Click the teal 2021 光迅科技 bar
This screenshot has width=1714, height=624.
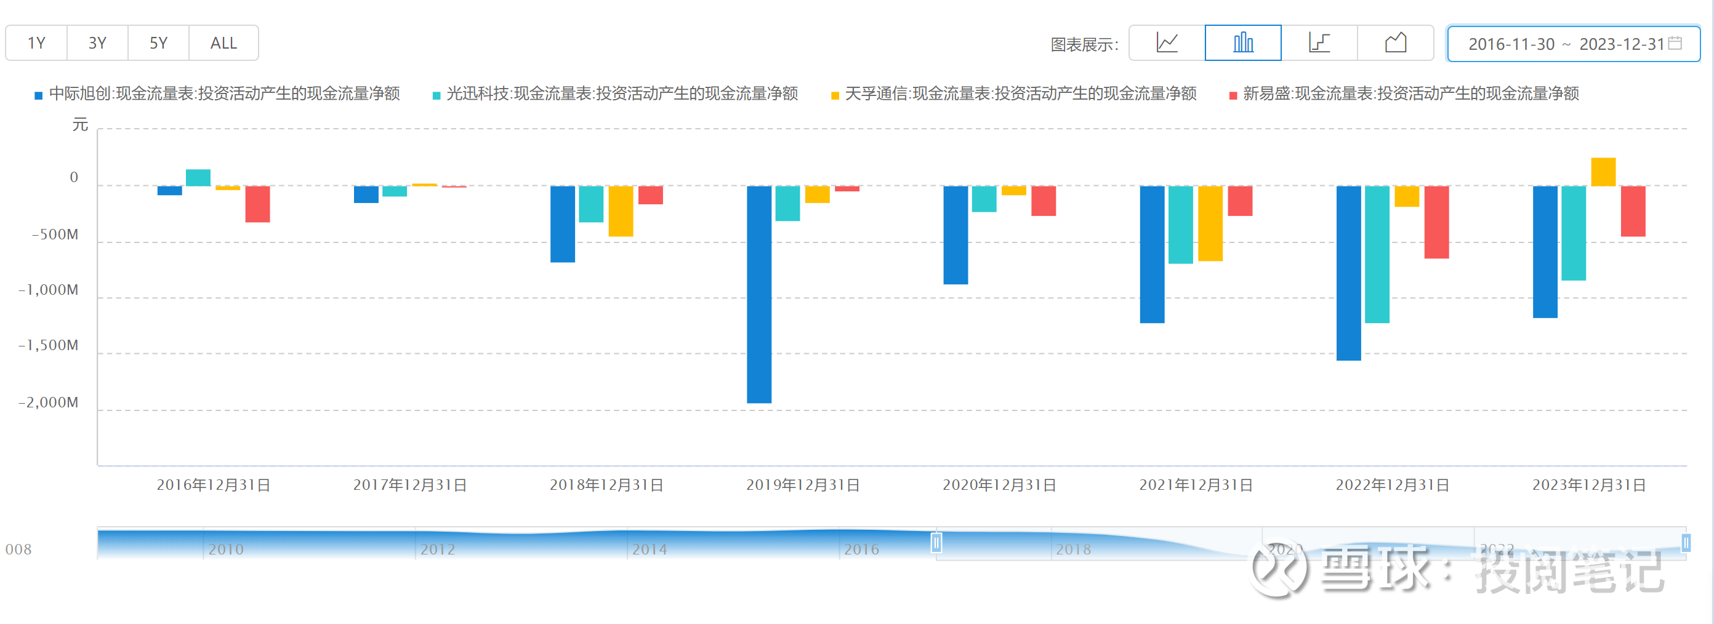tap(1180, 225)
